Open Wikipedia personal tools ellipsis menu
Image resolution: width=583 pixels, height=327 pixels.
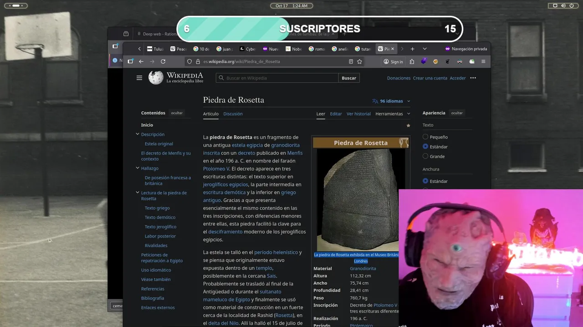[473, 78]
